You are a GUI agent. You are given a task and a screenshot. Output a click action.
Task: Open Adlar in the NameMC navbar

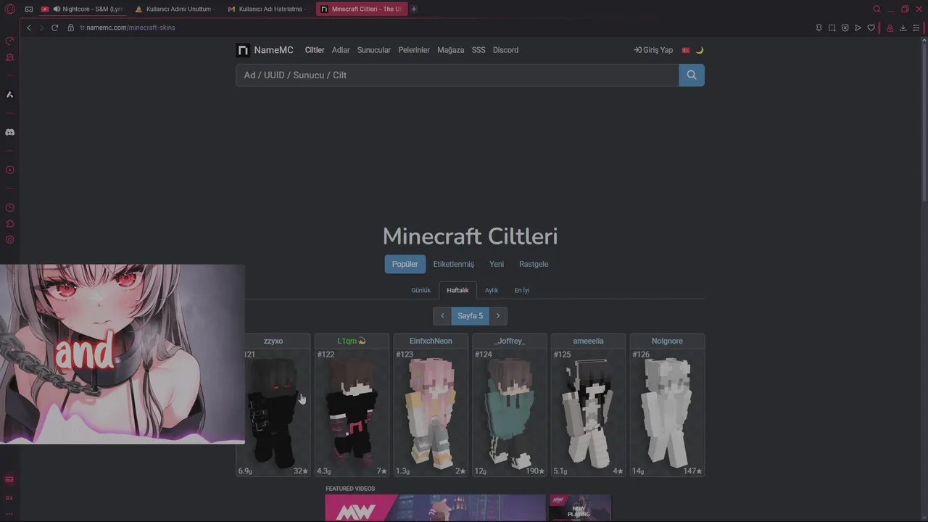(341, 50)
